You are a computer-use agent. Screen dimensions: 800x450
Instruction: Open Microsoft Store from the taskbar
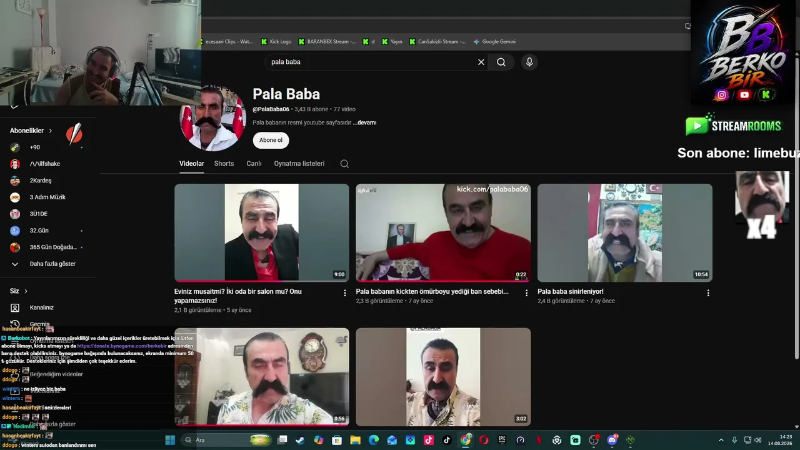pos(337,440)
